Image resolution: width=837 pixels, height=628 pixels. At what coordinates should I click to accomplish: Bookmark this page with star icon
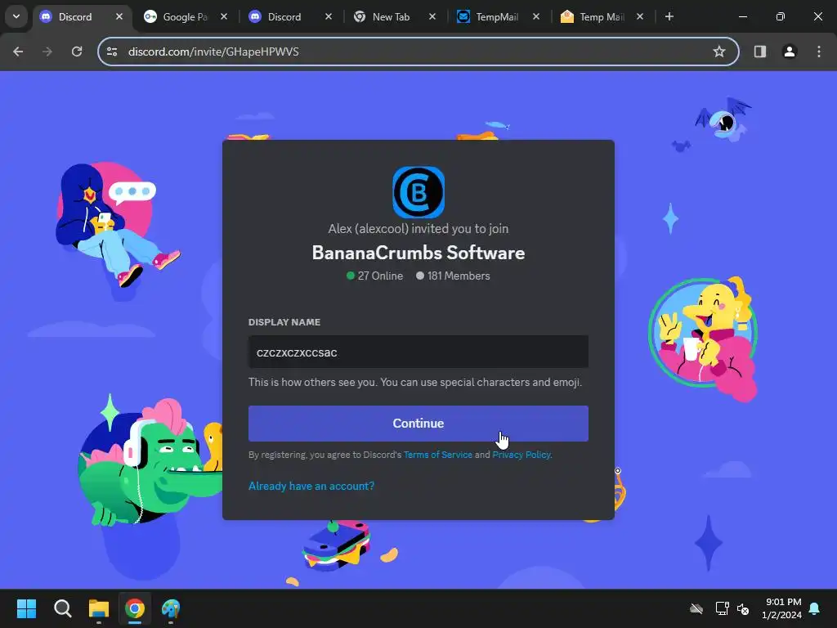tap(719, 52)
